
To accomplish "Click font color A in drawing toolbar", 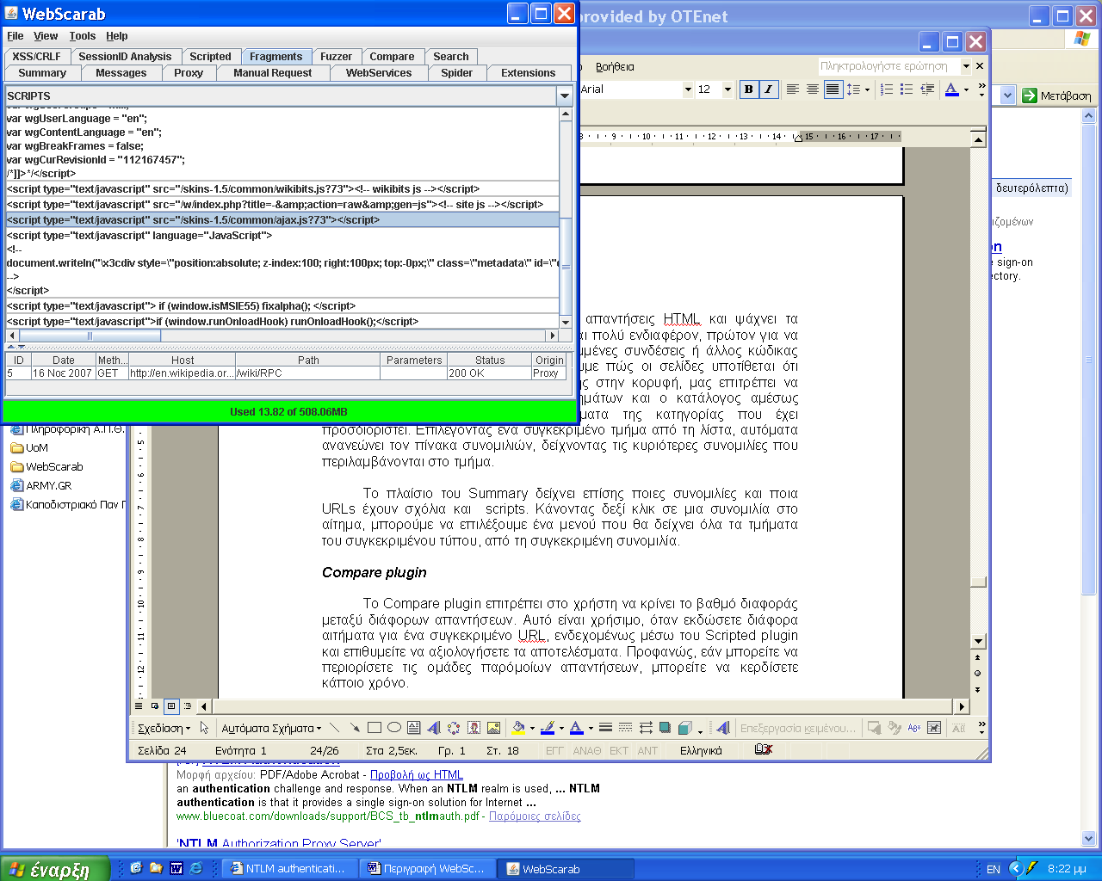I will tap(577, 728).
